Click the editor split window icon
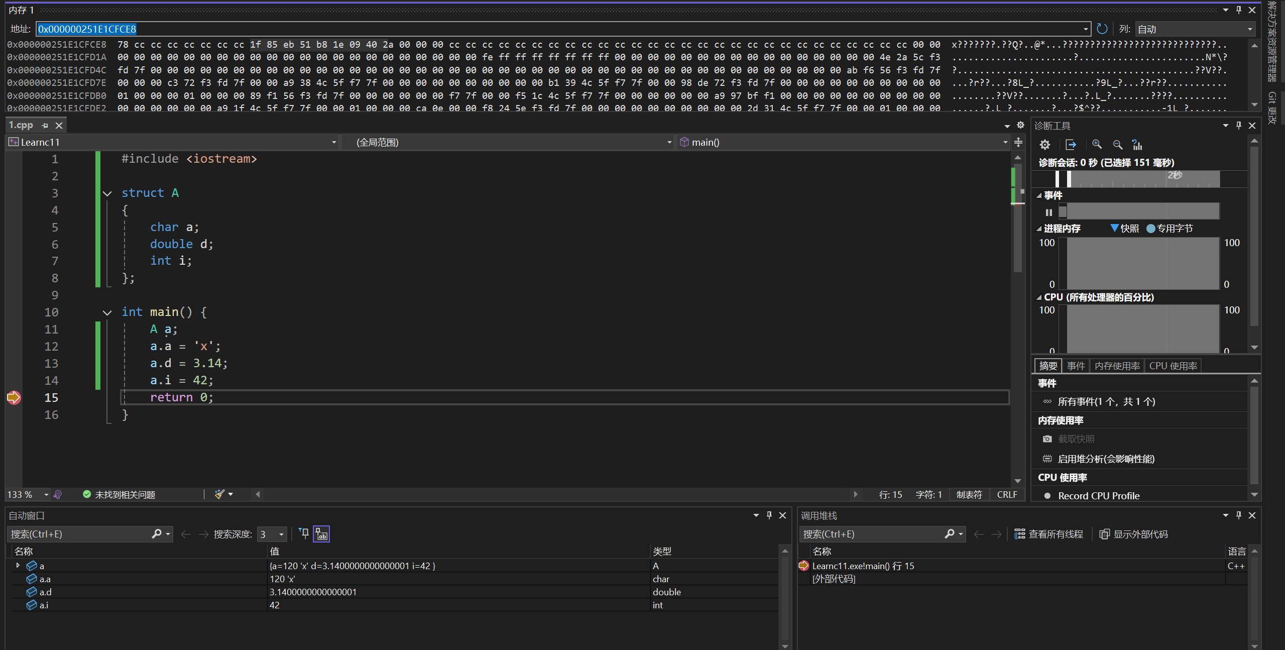1285x650 pixels. 1018,142
